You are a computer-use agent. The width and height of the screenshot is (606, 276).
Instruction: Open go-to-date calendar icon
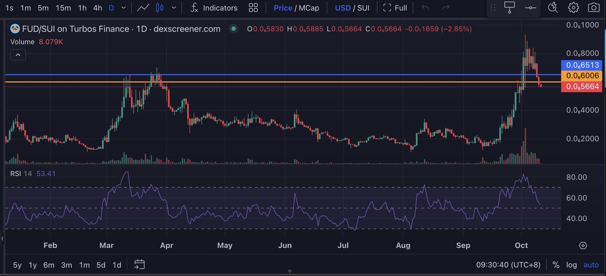[140, 264]
